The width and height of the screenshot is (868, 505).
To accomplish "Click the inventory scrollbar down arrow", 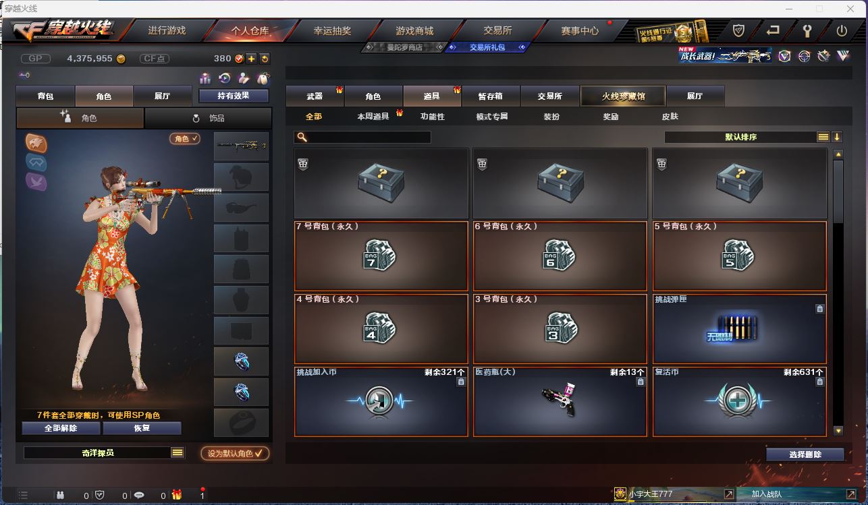I will 838,430.
